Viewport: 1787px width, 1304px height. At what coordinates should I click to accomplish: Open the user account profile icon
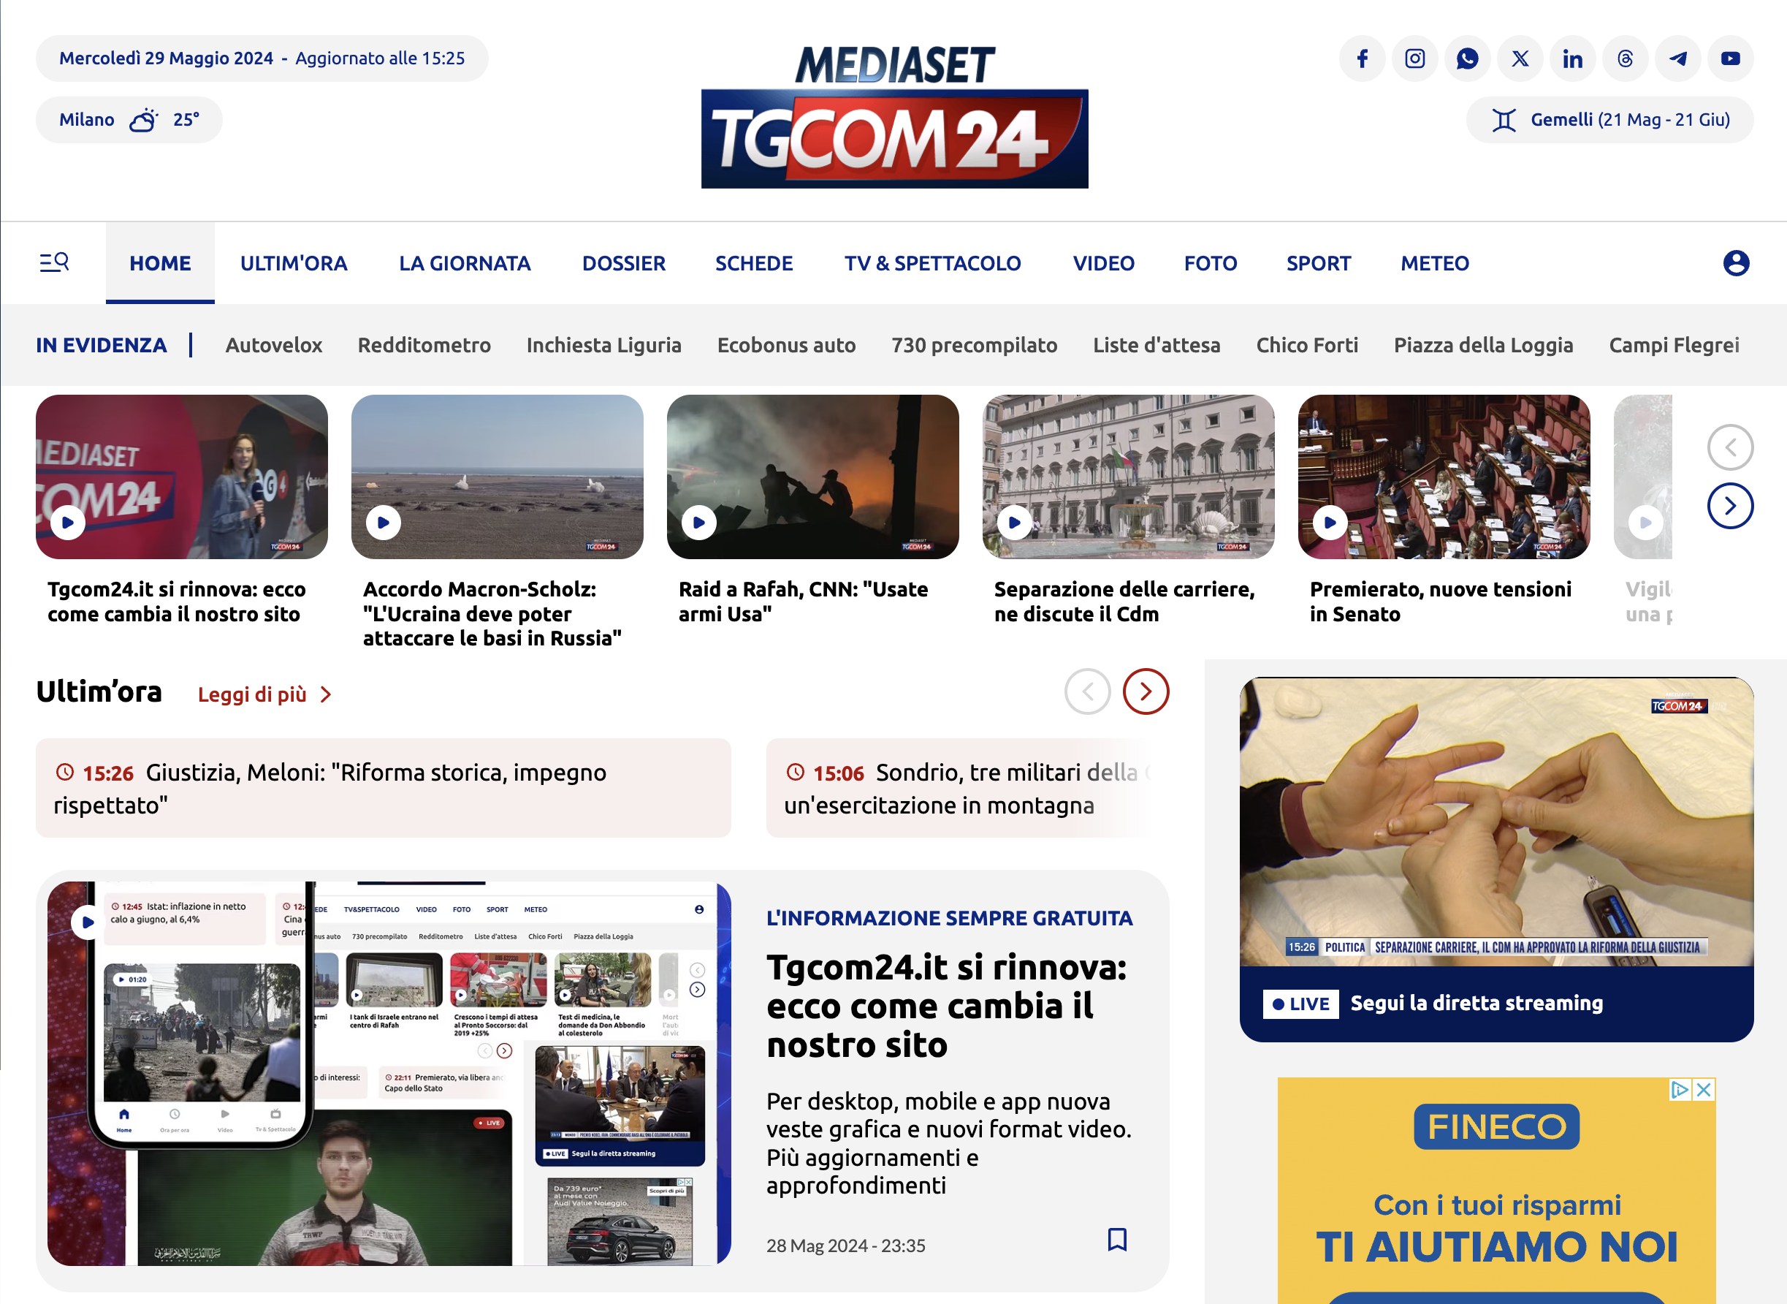[1736, 263]
